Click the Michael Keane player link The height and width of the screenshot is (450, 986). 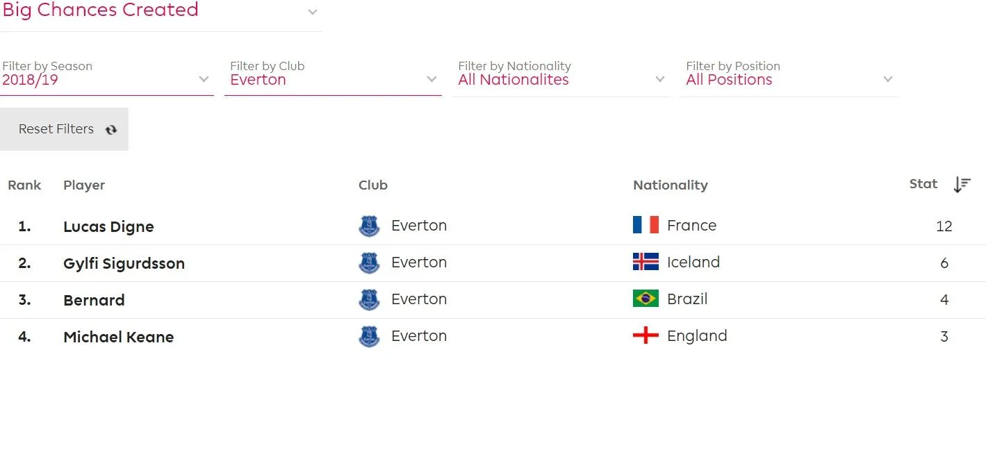click(x=118, y=337)
